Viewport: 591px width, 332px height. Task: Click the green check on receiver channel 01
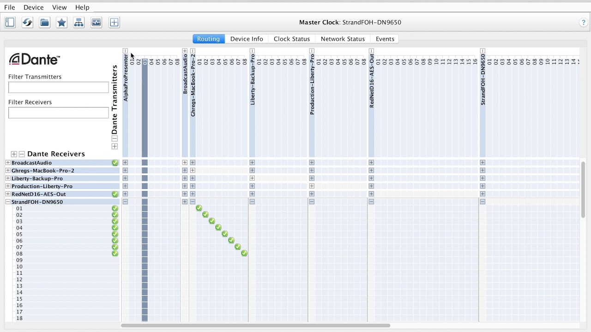click(x=115, y=208)
